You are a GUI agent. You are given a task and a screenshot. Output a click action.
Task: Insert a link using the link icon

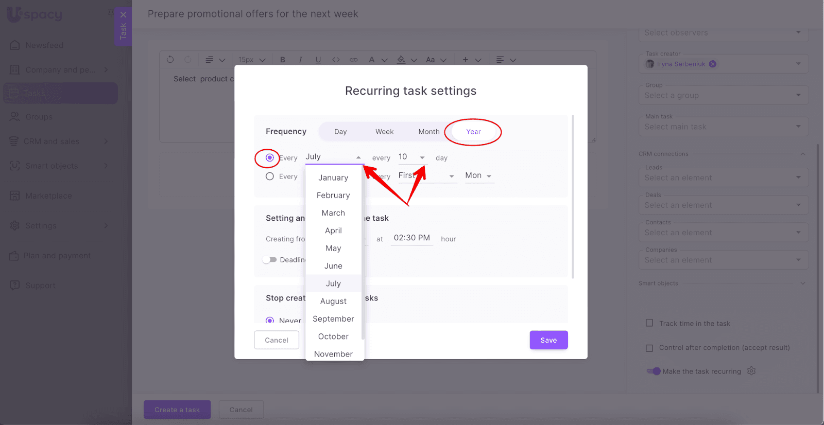click(353, 60)
